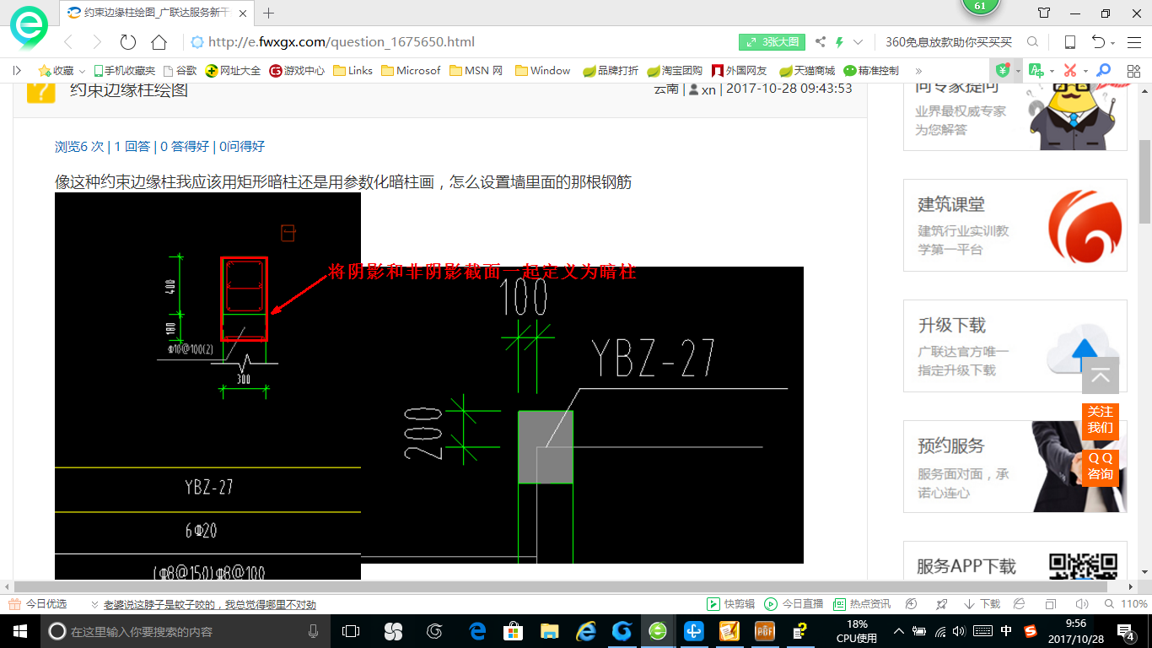Image resolution: width=1152 pixels, height=648 pixels.
Task: Open the 收藏 favorites menu
Action: (62, 71)
